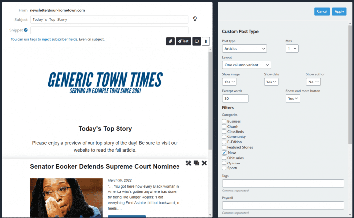Check the Sports category checkbox
354x218 pixels.
pos(224,168)
